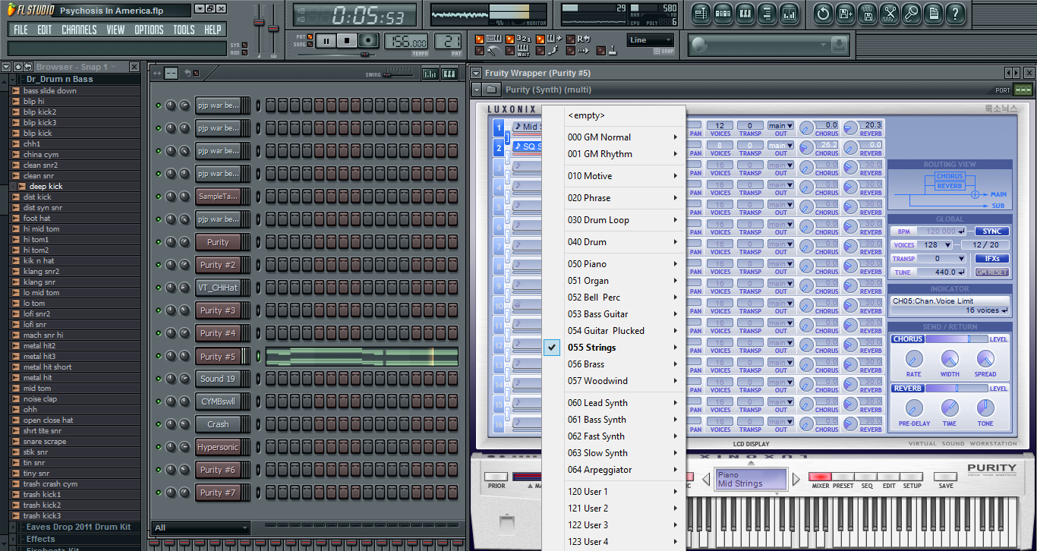Select 050 Piano in preset menu
This screenshot has width=1037, height=551.
click(624, 264)
